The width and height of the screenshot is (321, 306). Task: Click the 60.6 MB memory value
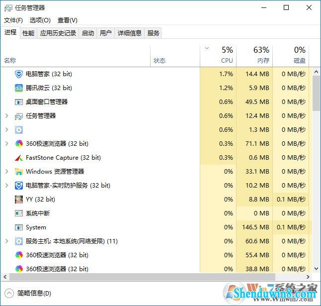257,241
